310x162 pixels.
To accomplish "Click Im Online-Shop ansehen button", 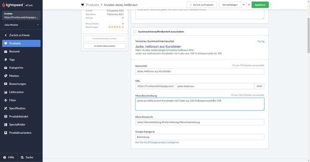I will (104, 46).
